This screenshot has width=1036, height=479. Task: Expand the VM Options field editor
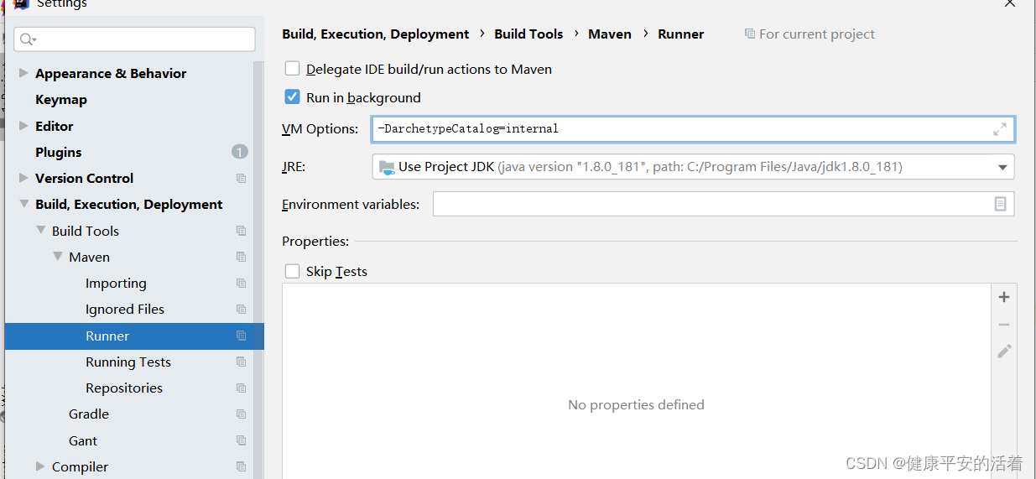pos(1000,129)
